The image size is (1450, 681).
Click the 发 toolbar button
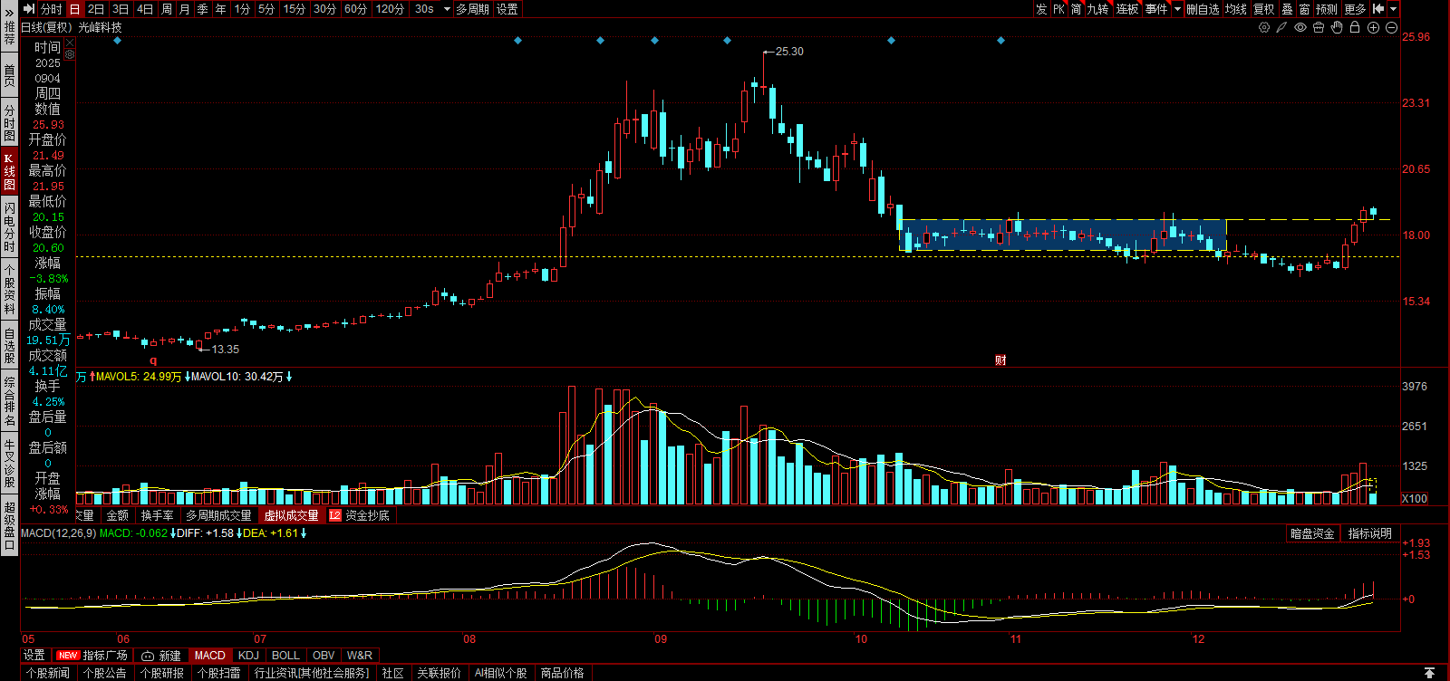coord(1041,9)
